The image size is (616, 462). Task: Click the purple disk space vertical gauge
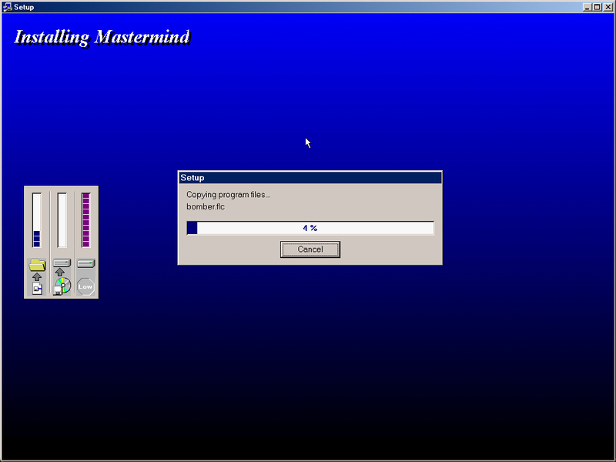click(x=86, y=220)
